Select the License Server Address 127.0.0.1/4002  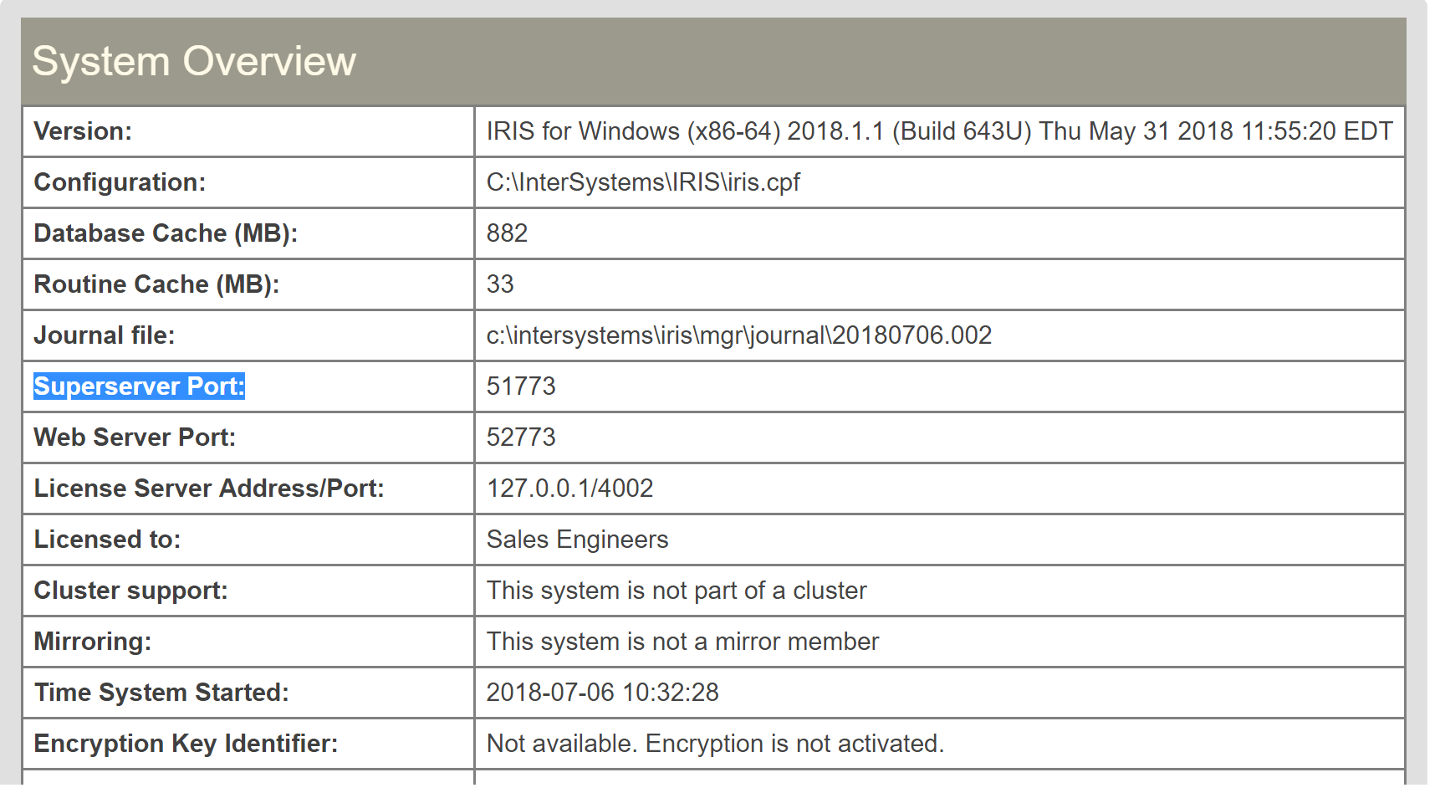pyautogui.click(x=569, y=489)
